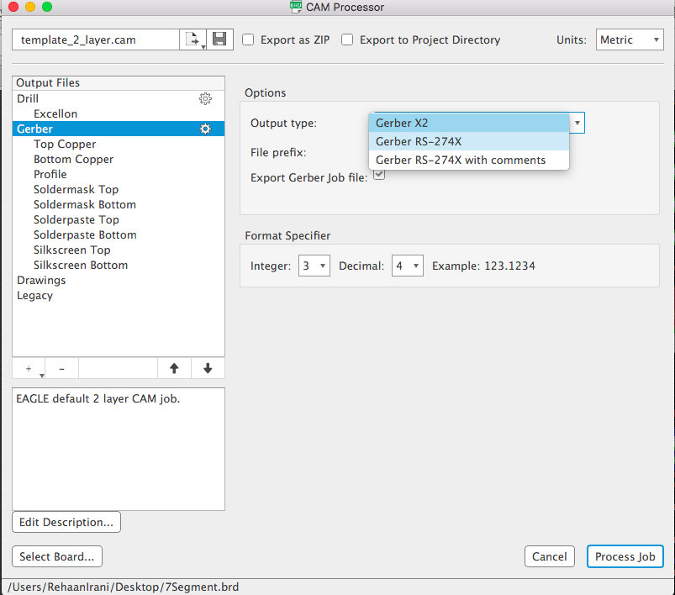Save the job with floppy disk icon
The width and height of the screenshot is (675, 595).
219,39
